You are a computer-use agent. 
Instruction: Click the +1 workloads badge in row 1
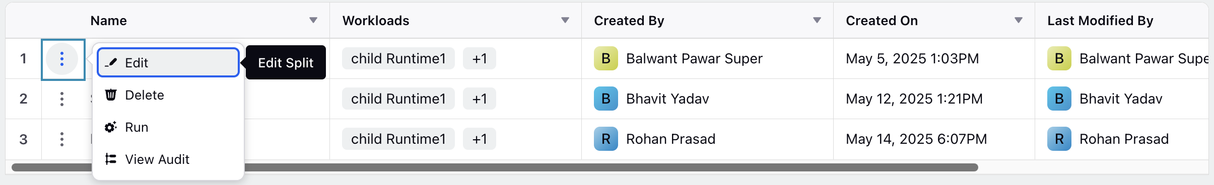480,58
